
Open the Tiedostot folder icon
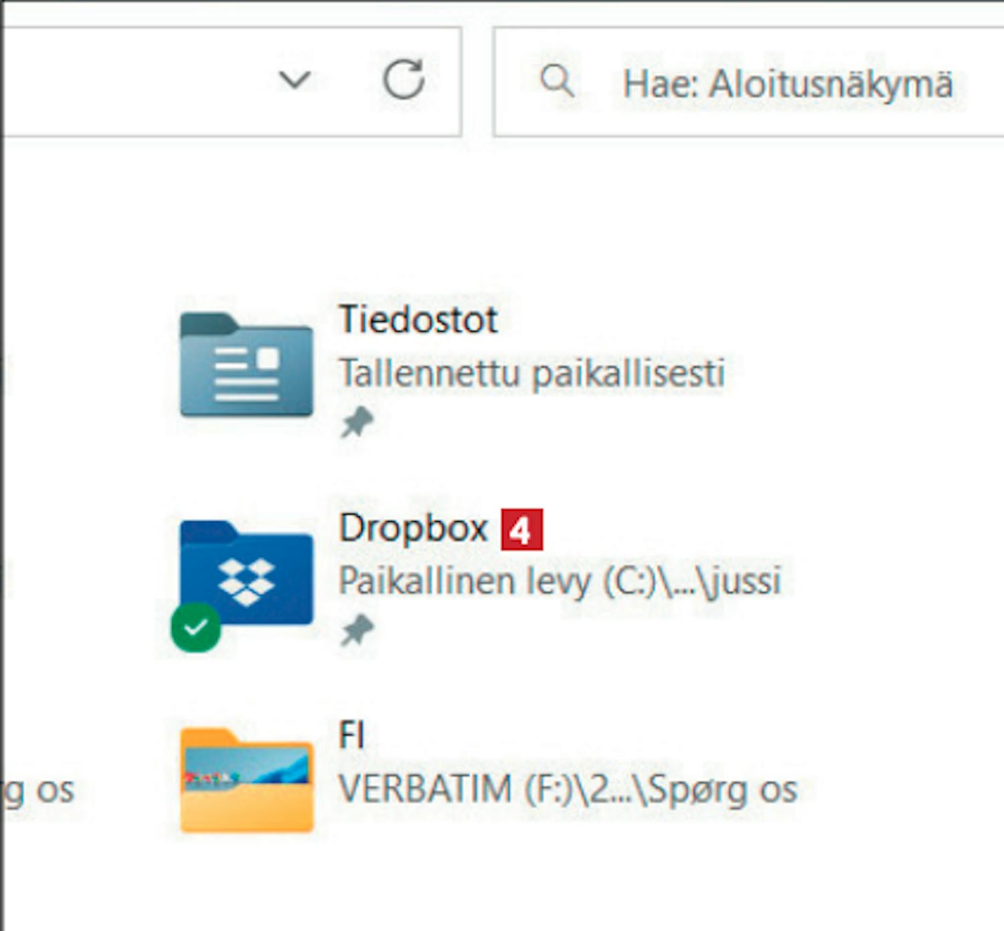click(x=246, y=365)
